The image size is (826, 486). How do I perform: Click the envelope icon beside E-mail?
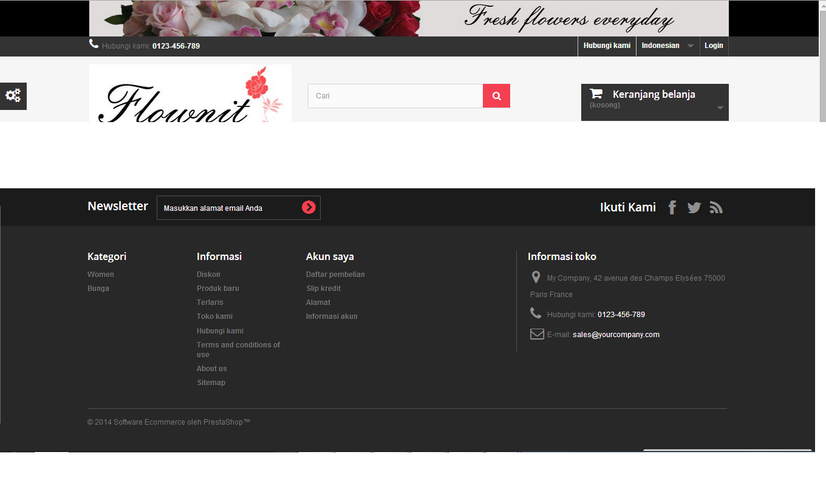pos(537,334)
